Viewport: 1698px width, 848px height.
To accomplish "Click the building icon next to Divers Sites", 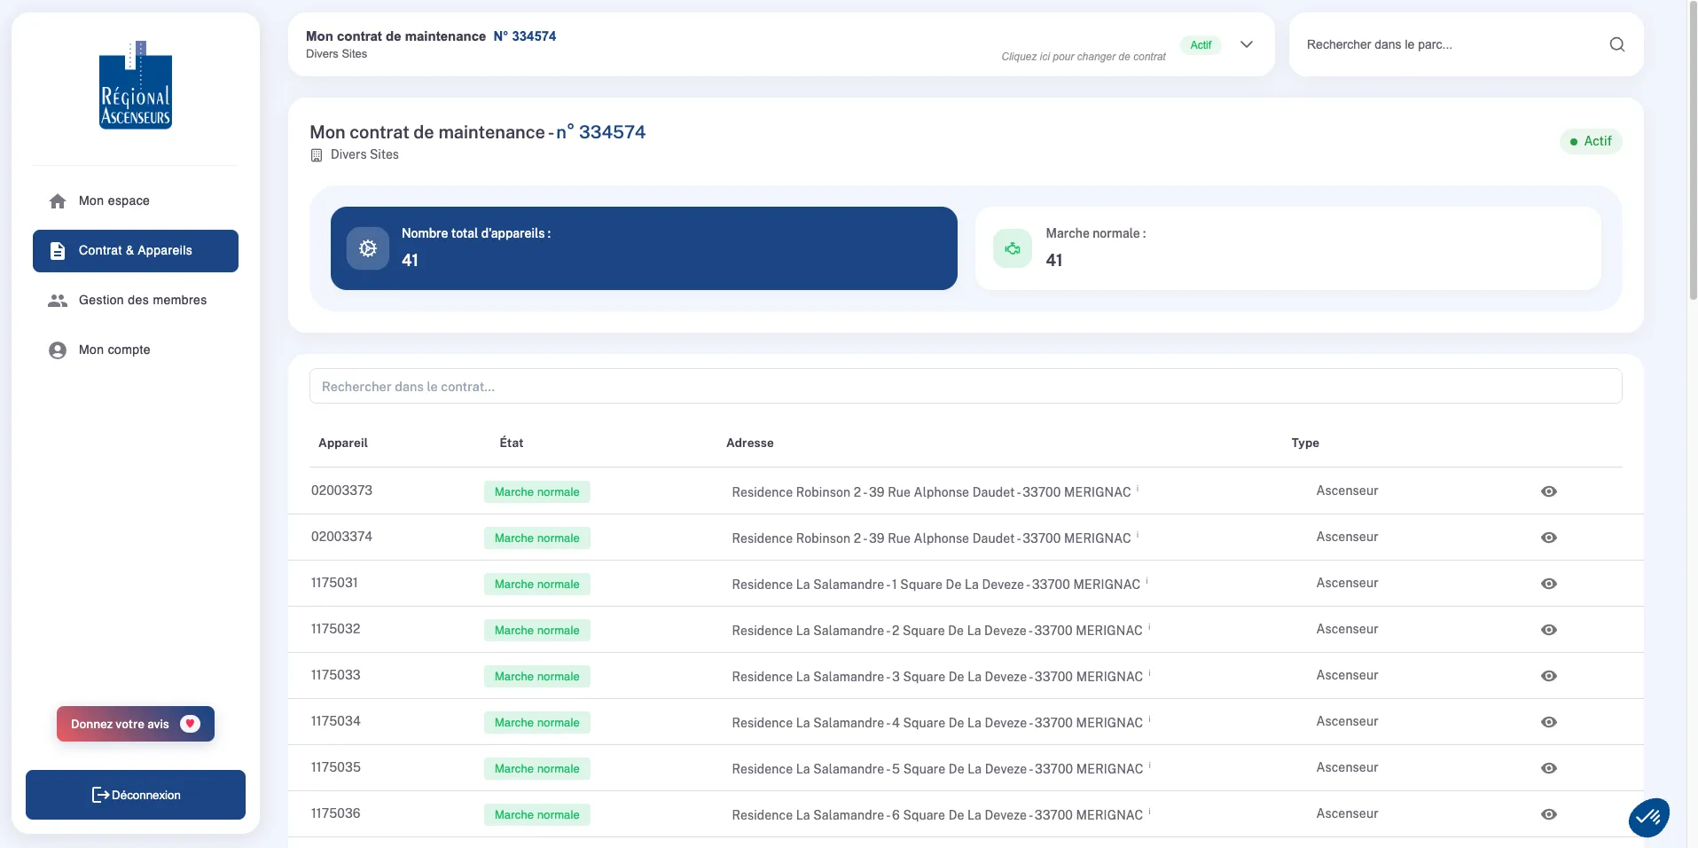I will [x=317, y=155].
